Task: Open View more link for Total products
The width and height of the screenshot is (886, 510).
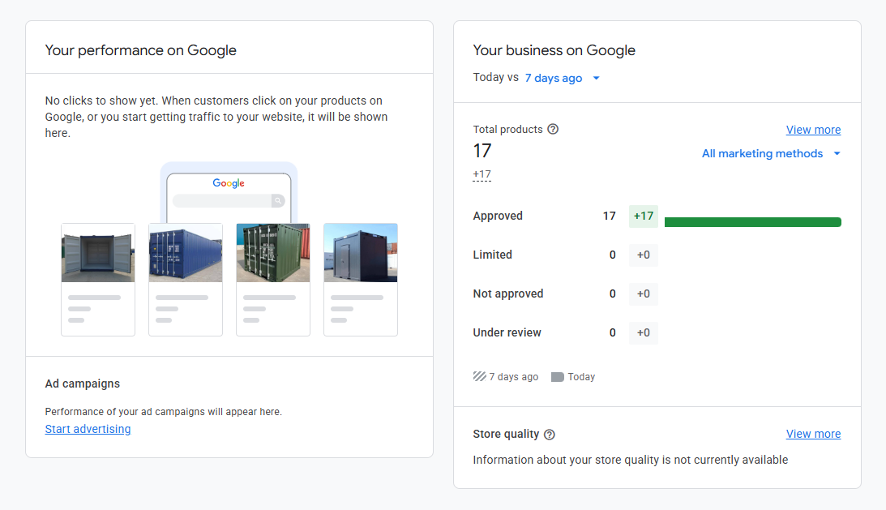Action: [x=813, y=130]
